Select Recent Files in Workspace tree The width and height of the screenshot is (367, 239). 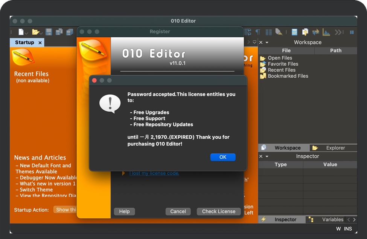282,70
